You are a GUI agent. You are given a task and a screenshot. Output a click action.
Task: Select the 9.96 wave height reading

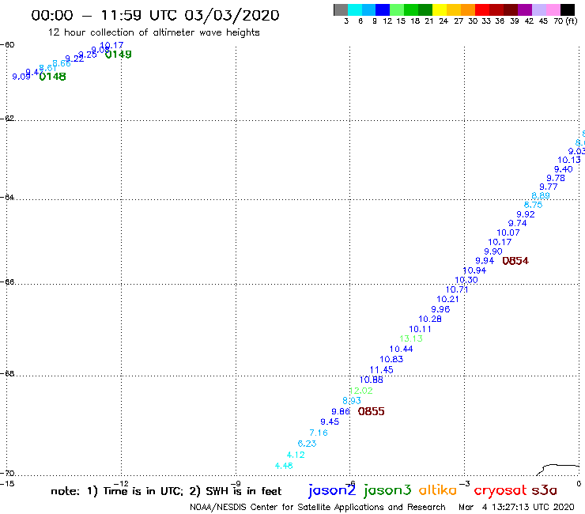click(x=440, y=309)
